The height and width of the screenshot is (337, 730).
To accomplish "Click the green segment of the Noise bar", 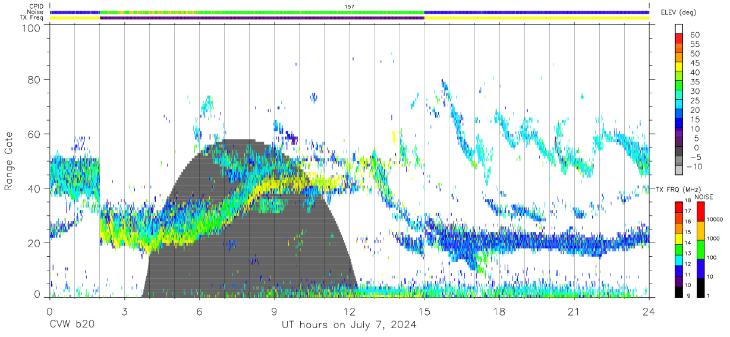I will (262, 12).
